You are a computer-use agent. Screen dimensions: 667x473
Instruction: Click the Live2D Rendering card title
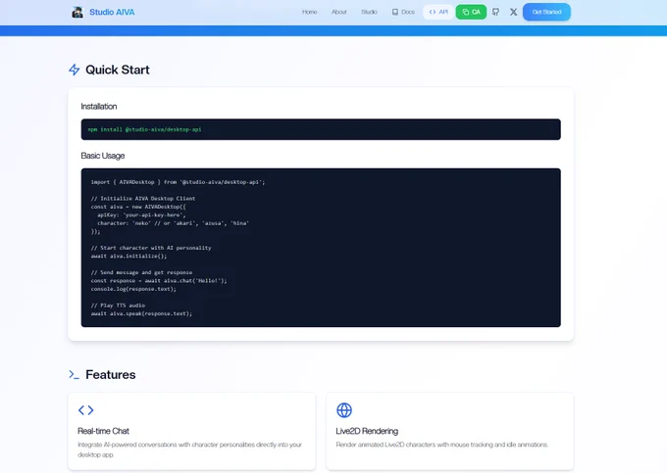click(x=367, y=431)
